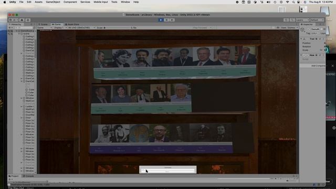Image resolution: width=336 pixels, height=189 pixels.
Task: Open the Component menu
Action: coord(70,2)
